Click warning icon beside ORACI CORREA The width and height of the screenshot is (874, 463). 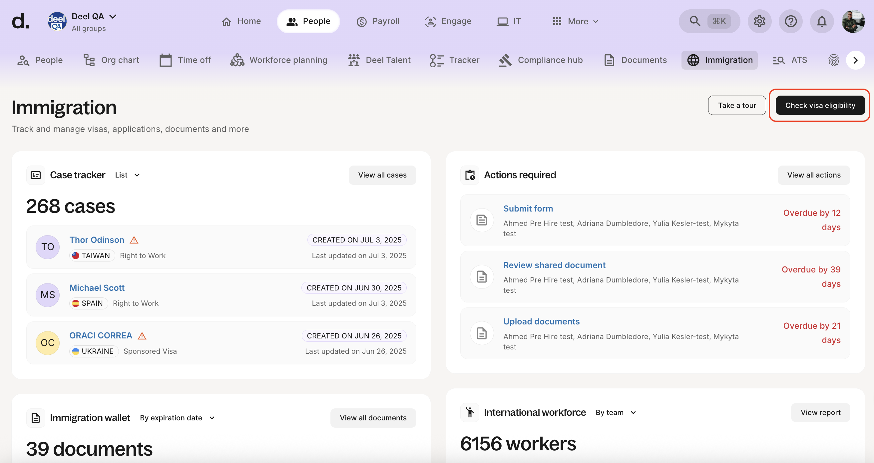(x=142, y=336)
